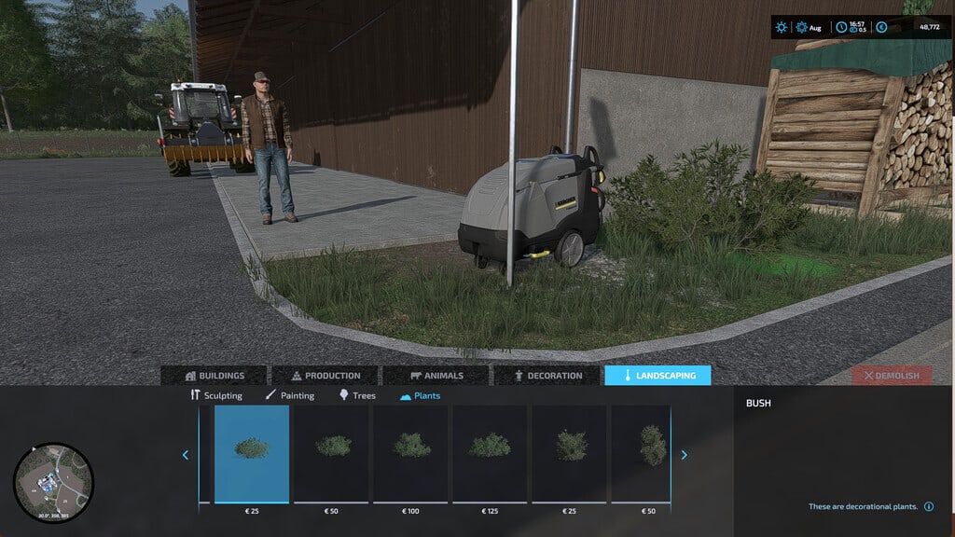Select the Animals category tab

pos(436,376)
